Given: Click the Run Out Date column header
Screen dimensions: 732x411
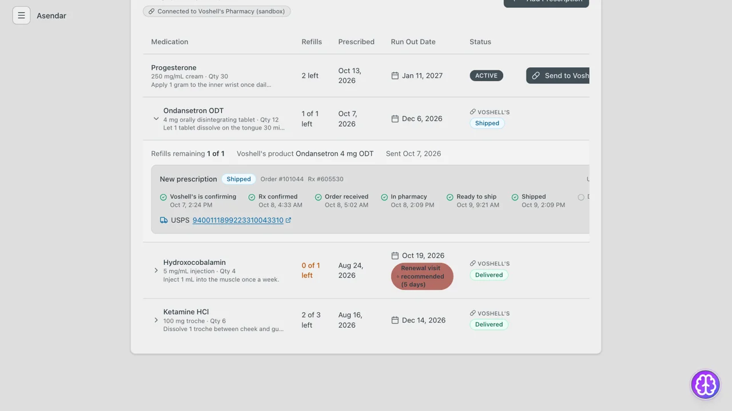Looking at the screenshot, I should tap(413, 42).
